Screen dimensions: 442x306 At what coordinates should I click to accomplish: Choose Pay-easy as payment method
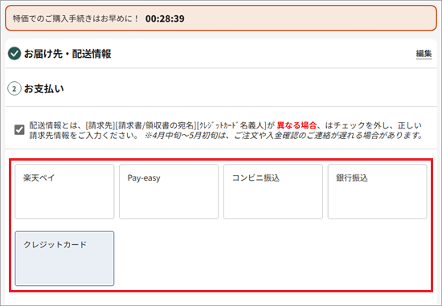pyautogui.click(x=169, y=192)
